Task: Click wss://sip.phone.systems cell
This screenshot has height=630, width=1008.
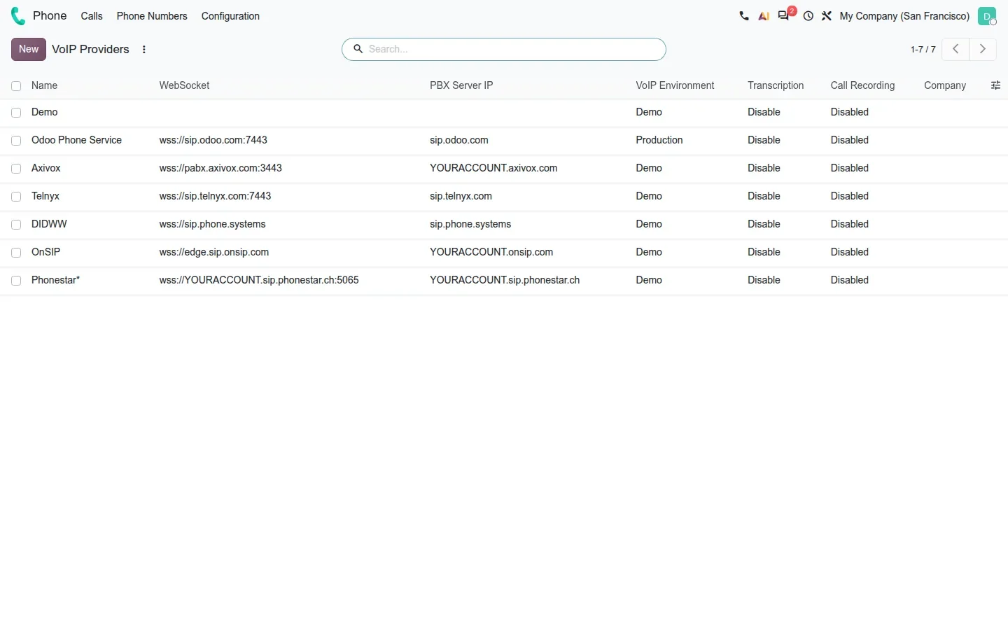Action: pyautogui.click(x=212, y=224)
